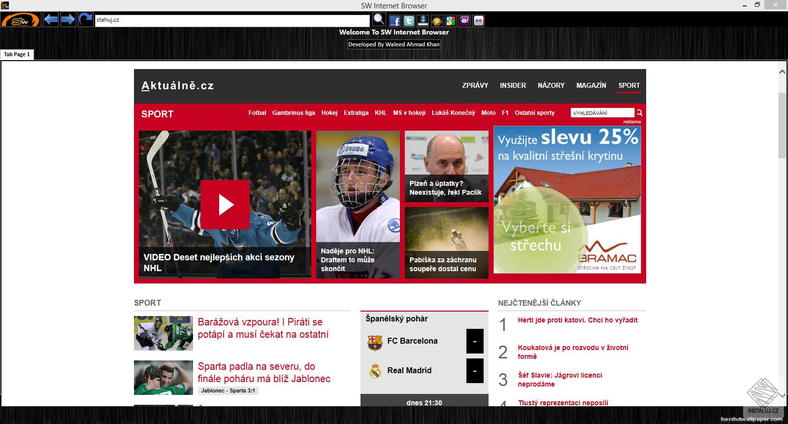The height and width of the screenshot is (424, 788).
Task: Open the Twitter shortcut icon
Action: coord(409,21)
